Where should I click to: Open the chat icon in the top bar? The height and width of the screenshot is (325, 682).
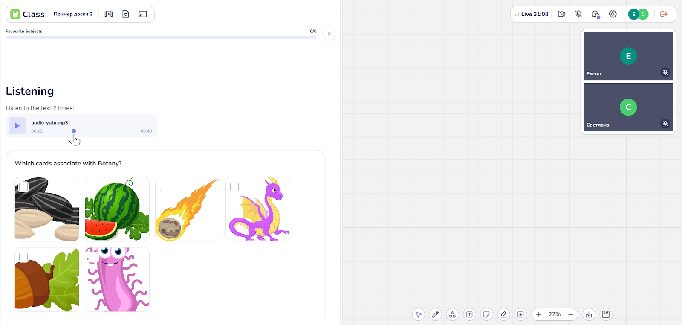click(595, 14)
